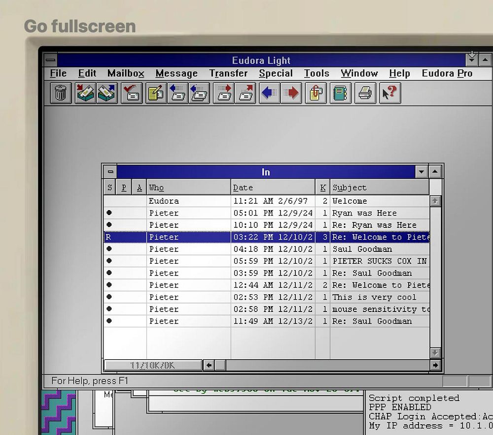Open the Out mailbox toolbar icon
The width and height of the screenshot is (493, 435).
pyautogui.click(x=106, y=93)
